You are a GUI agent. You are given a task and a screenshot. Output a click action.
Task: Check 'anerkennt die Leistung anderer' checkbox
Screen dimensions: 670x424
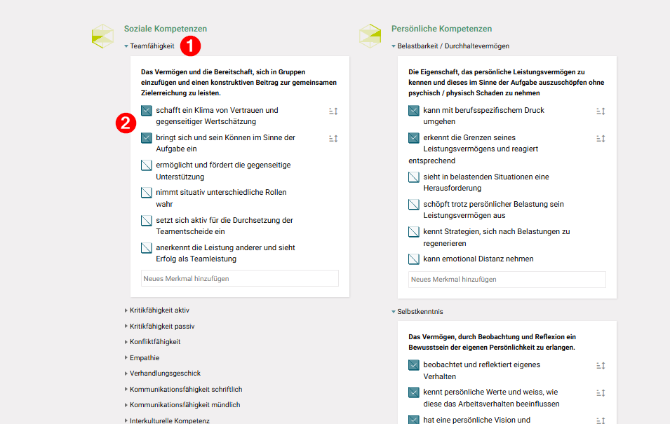(x=147, y=248)
